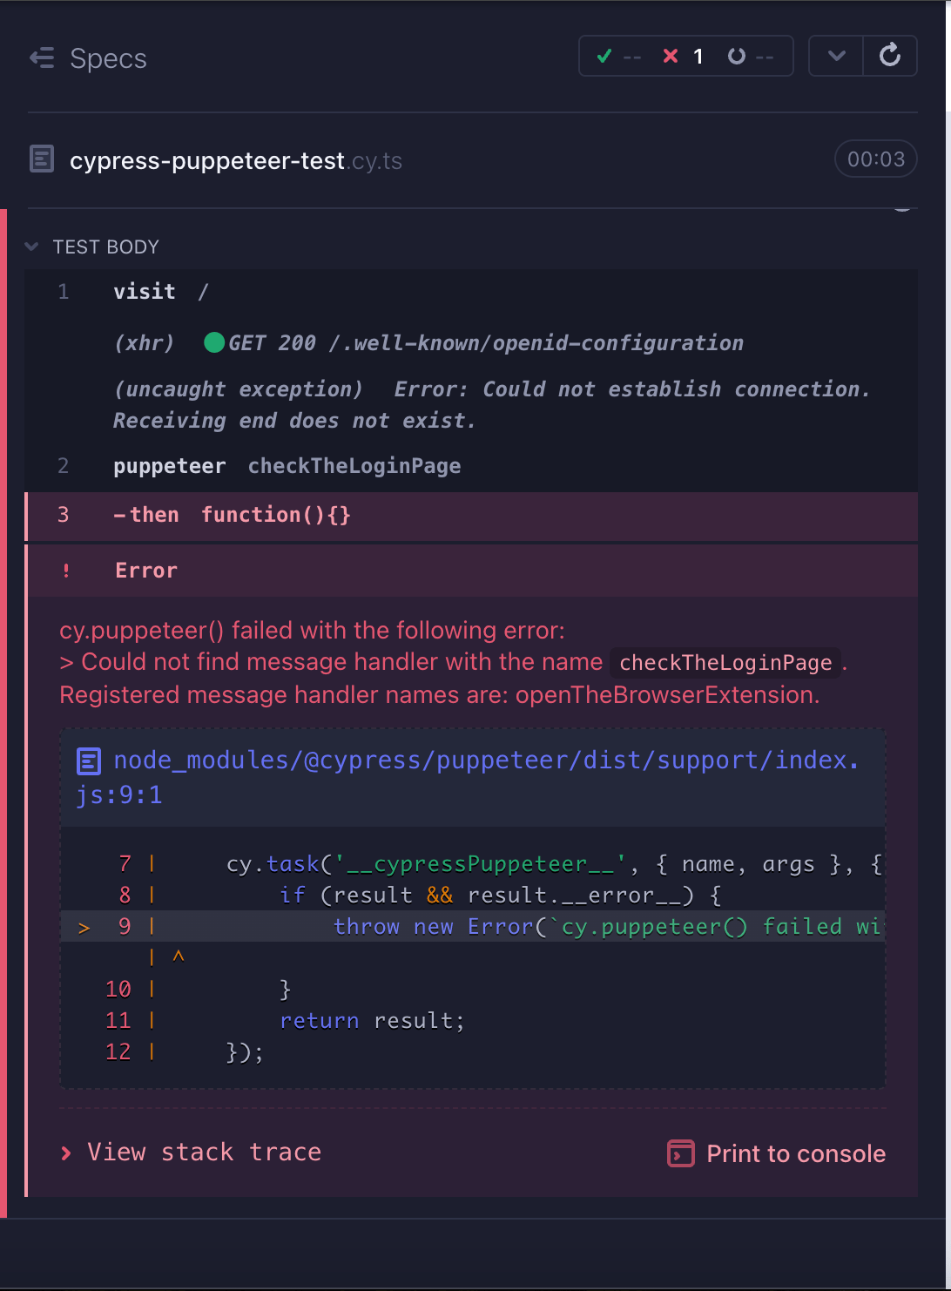Click the file icon beside node_modules path

pyautogui.click(x=89, y=761)
